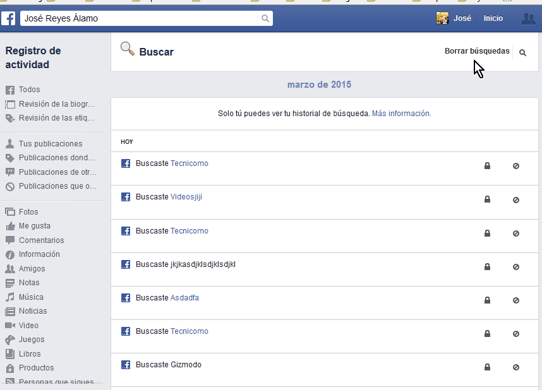Remove the Tecnicomo search listed directly under HOY
This screenshot has height=390, width=542.
point(515,166)
